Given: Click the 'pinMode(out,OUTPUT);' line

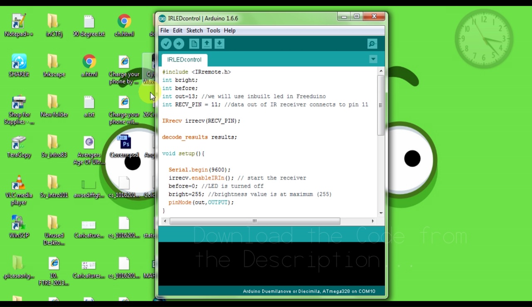Looking at the screenshot, I should (201, 203).
